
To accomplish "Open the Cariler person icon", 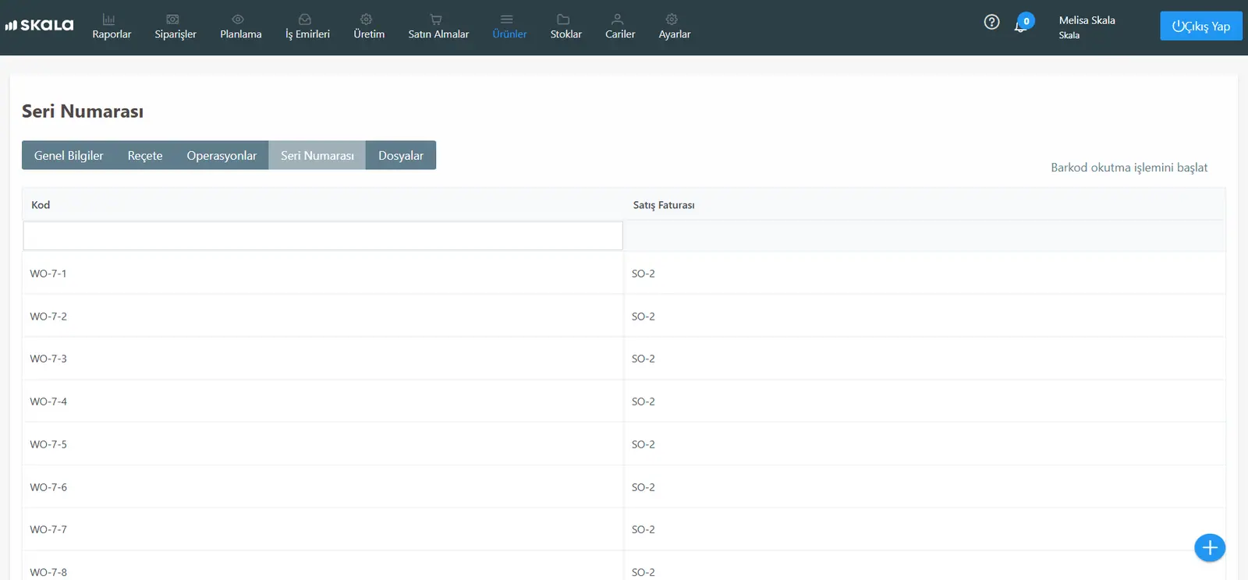I will click(617, 19).
